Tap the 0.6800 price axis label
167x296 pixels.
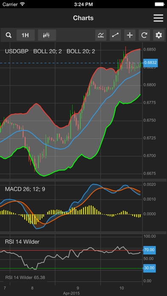tap(150, 85)
